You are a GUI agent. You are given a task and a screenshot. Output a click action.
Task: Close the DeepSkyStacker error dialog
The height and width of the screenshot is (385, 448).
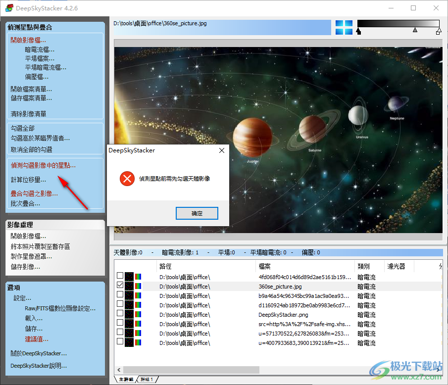point(222,150)
